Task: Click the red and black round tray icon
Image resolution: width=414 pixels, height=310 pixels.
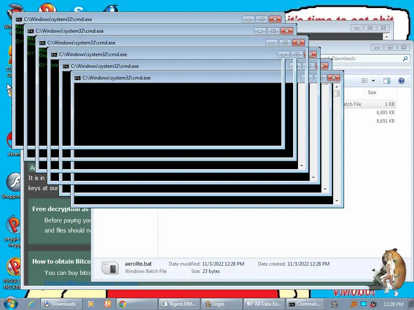Action: [373, 304]
